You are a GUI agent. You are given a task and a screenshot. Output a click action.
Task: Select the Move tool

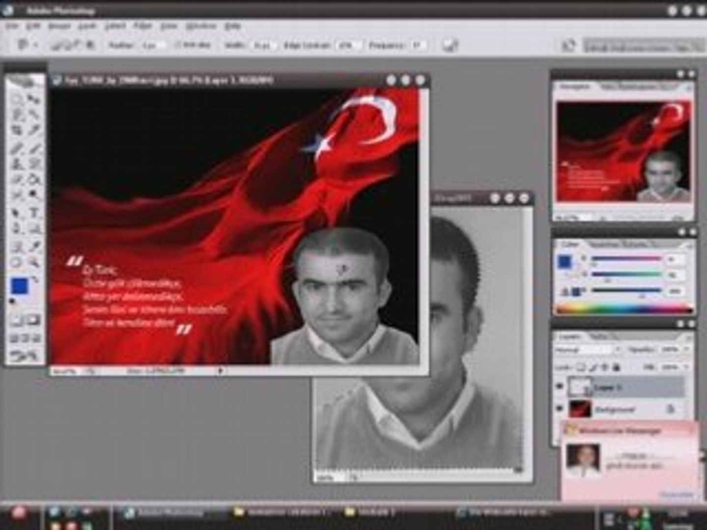(x=33, y=99)
